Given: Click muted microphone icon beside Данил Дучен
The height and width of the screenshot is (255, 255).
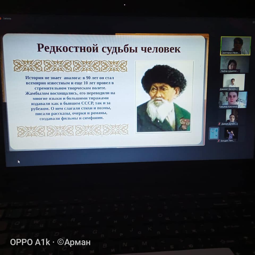Looking at the screenshot, I should (x=219, y=124).
